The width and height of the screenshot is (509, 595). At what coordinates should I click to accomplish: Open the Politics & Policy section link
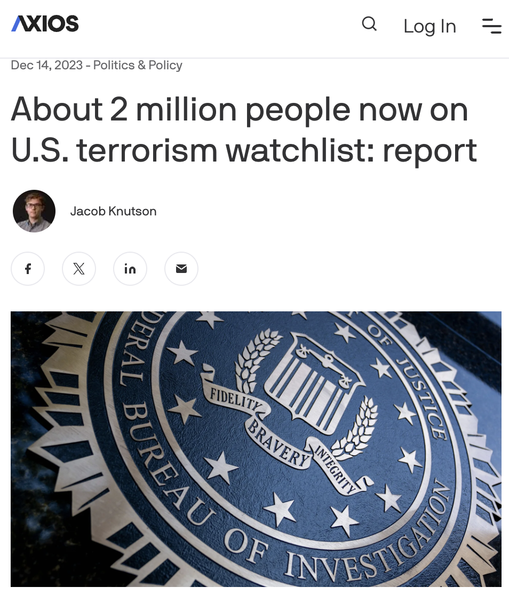click(138, 65)
